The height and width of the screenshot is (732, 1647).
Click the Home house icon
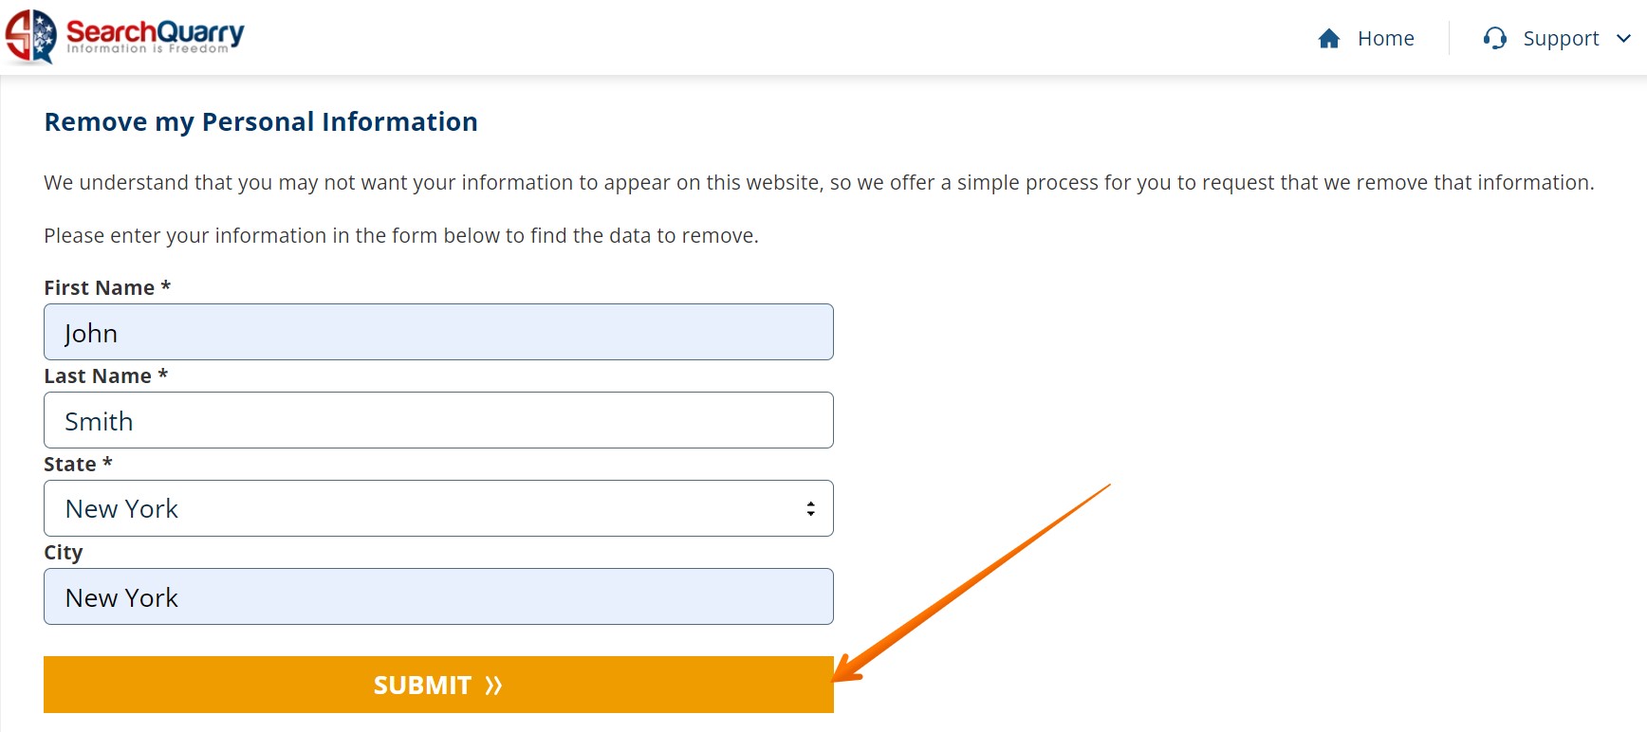1329,39
